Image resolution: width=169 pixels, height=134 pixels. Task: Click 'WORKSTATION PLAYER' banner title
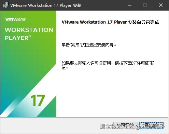coord(29,34)
